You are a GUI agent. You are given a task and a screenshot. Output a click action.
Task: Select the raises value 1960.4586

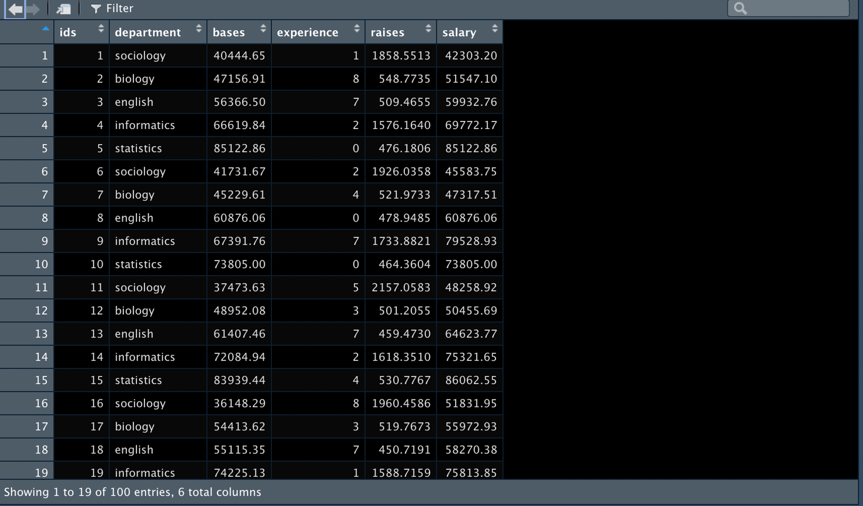tap(401, 404)
